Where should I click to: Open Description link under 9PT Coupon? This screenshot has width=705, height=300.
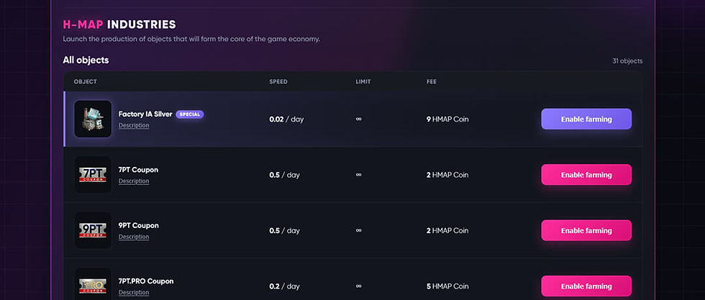coord(134,237)
